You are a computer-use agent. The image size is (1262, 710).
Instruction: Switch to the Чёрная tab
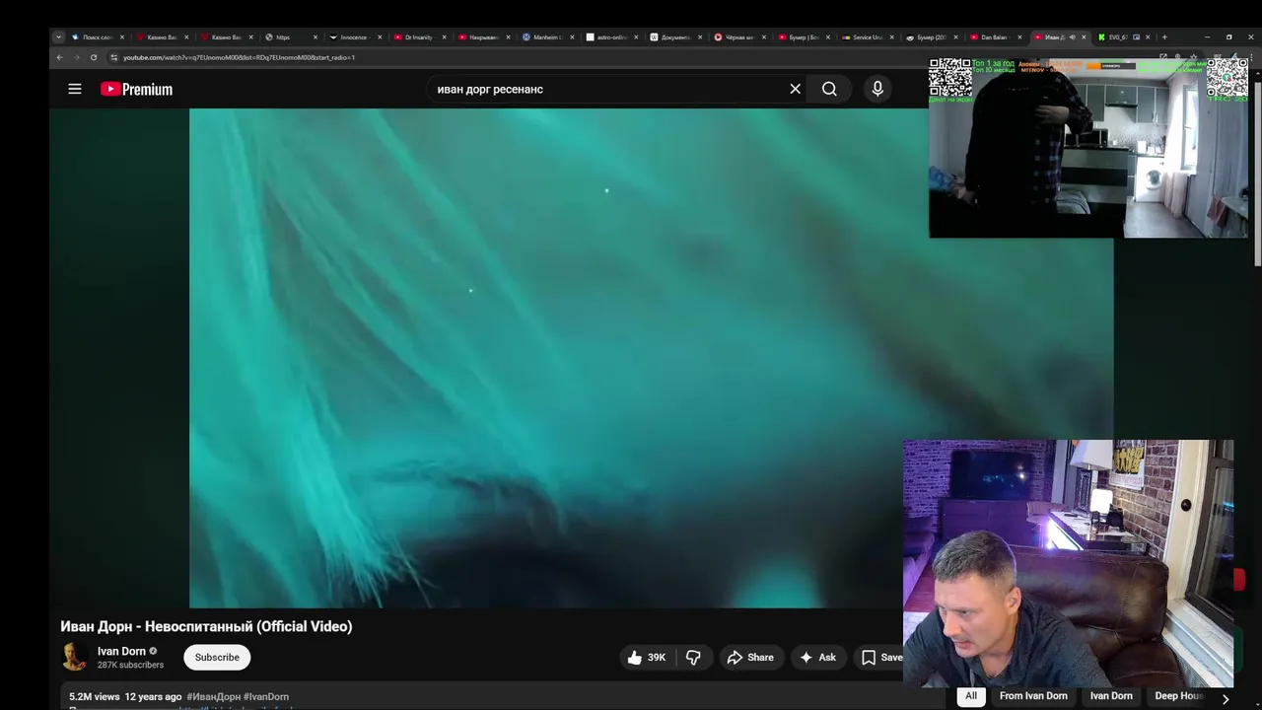coord(737,37)
